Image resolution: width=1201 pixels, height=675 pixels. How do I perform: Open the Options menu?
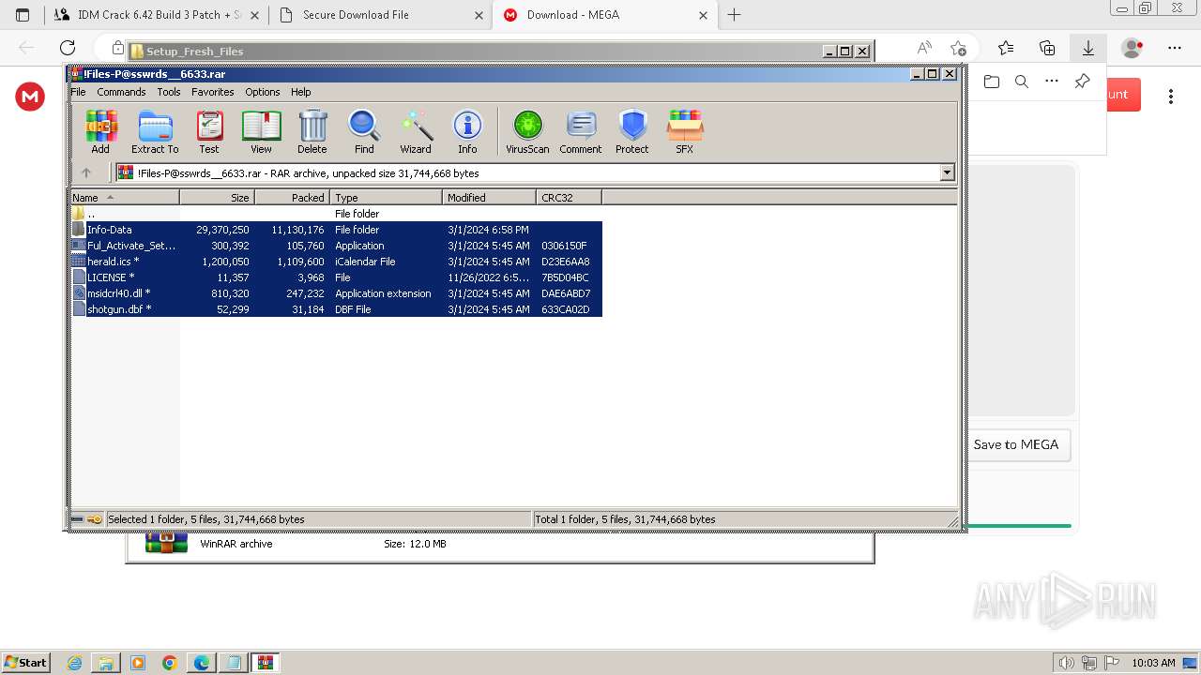[263, 92]
